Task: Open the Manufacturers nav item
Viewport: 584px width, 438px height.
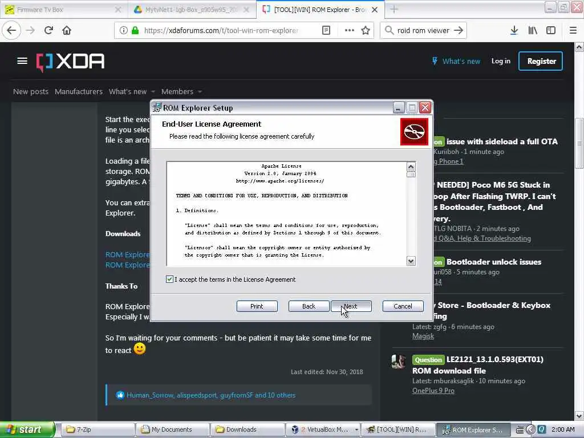Action: pos(79,92)
